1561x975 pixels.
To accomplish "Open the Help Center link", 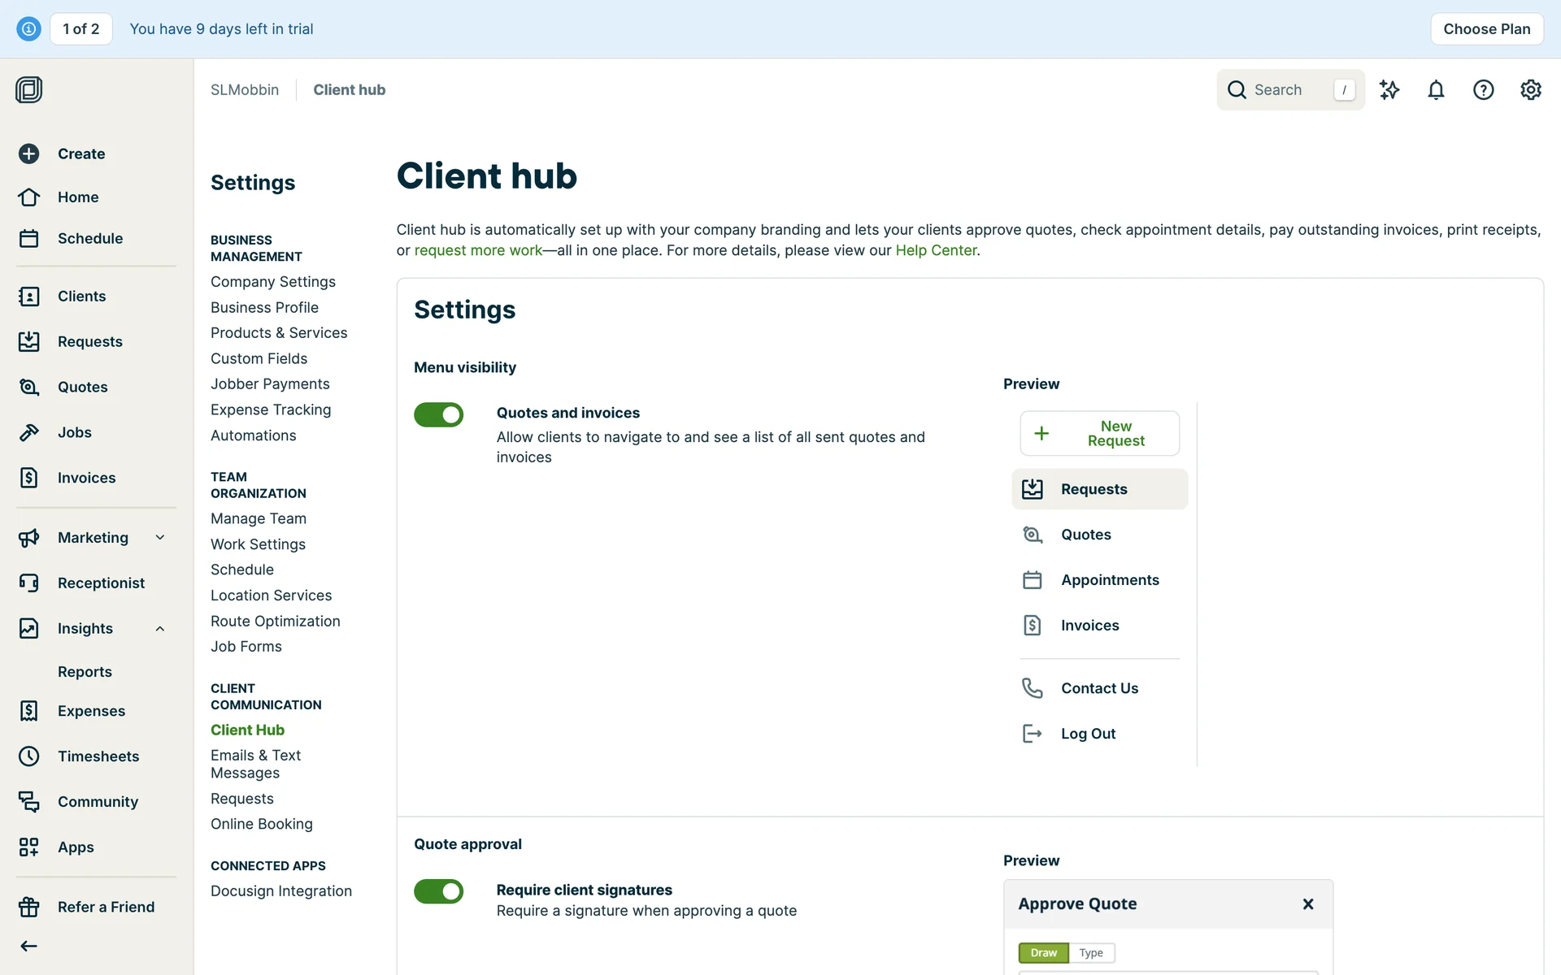I will click(x=935, y=250).
